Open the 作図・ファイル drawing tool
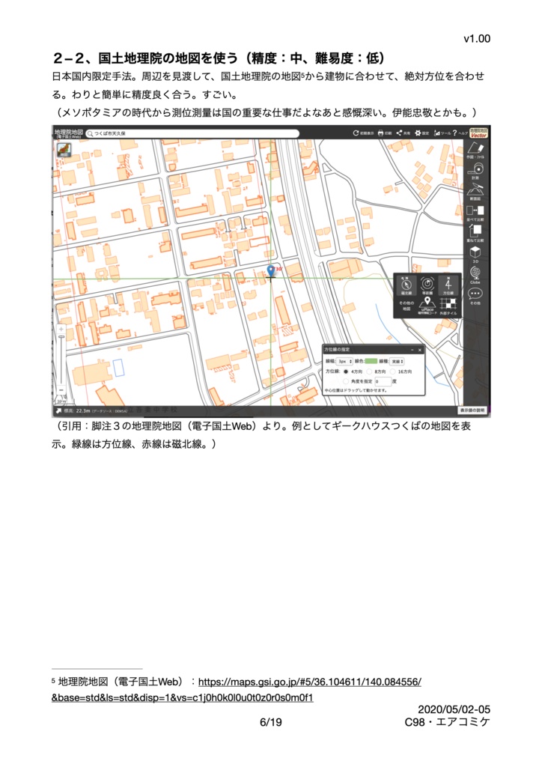 pyautogui.click(x=475, y=150)
